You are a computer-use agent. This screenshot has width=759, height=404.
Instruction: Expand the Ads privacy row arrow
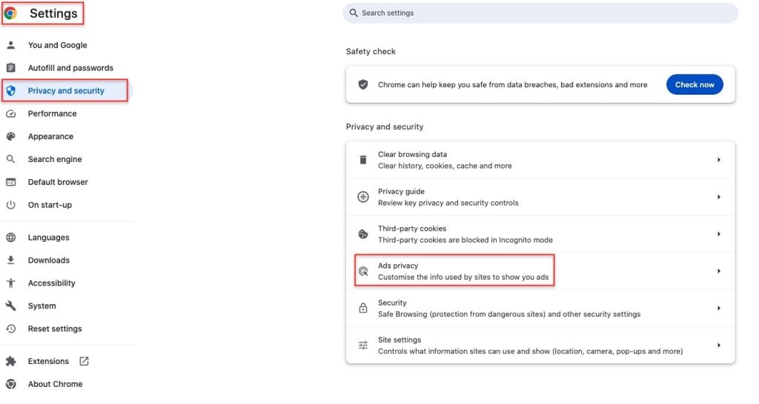tap(718, 272)
